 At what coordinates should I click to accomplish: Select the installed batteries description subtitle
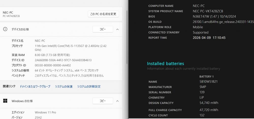click(x=184, y=69)
